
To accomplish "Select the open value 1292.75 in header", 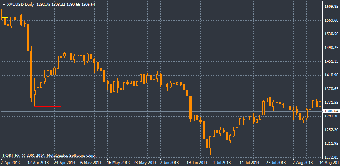I will 44,4.
